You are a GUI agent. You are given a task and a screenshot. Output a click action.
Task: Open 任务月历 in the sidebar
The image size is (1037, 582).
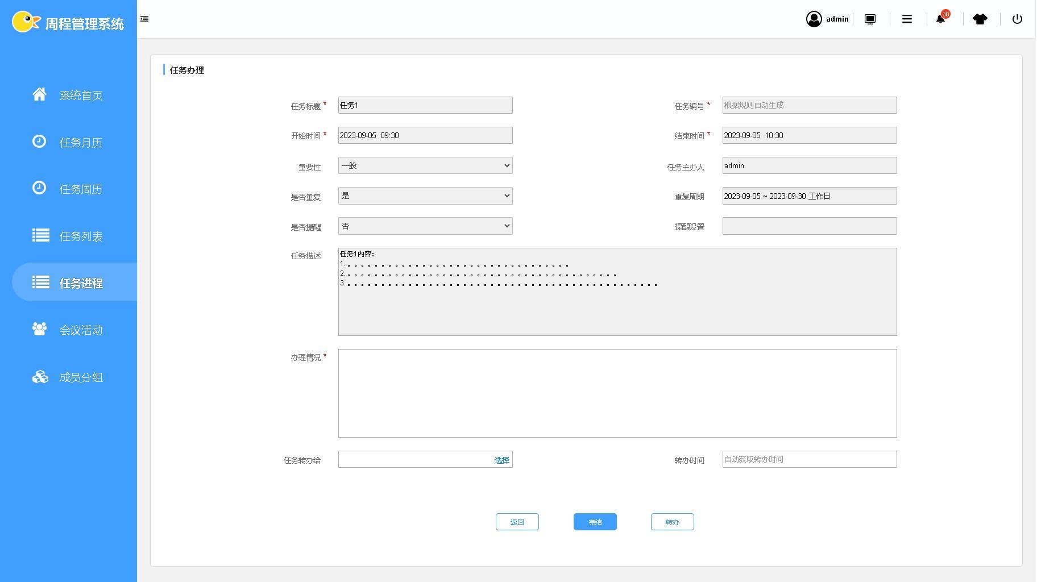pos(80,143)
